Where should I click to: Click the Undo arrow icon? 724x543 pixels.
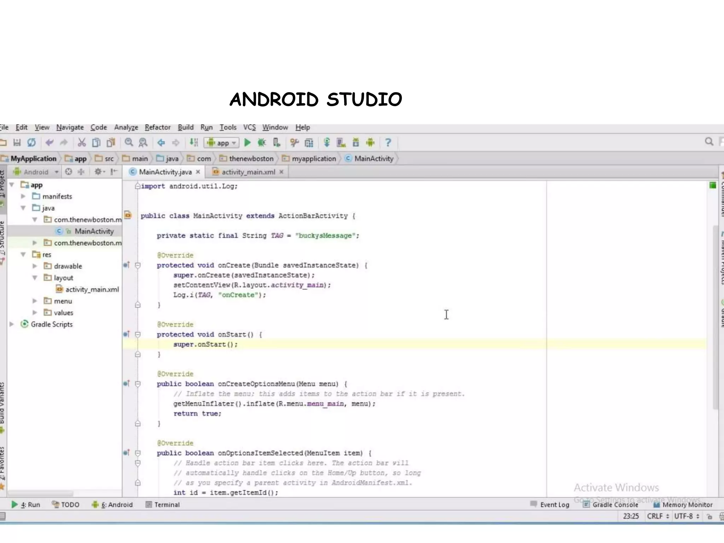49,142
